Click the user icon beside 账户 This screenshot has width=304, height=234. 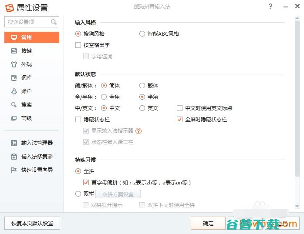tap(14, 91)
